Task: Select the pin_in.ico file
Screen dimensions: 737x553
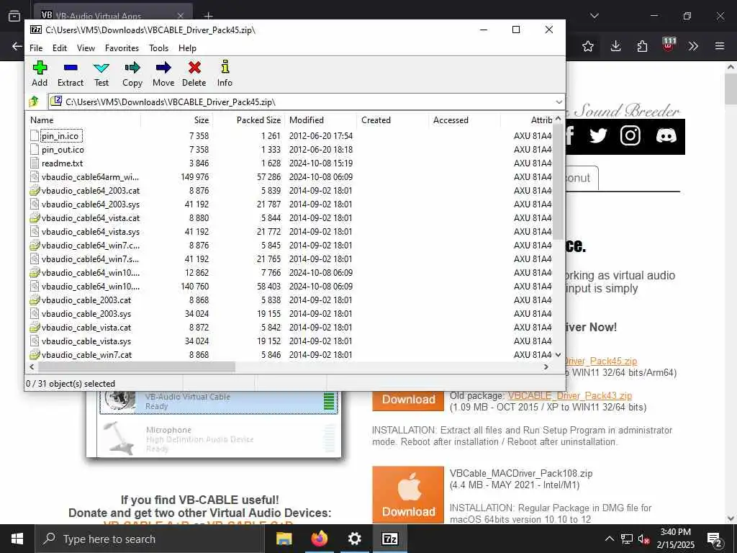Action: click(x=60, y=136)
